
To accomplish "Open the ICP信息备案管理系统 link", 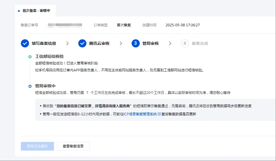I will click(140, 114).
